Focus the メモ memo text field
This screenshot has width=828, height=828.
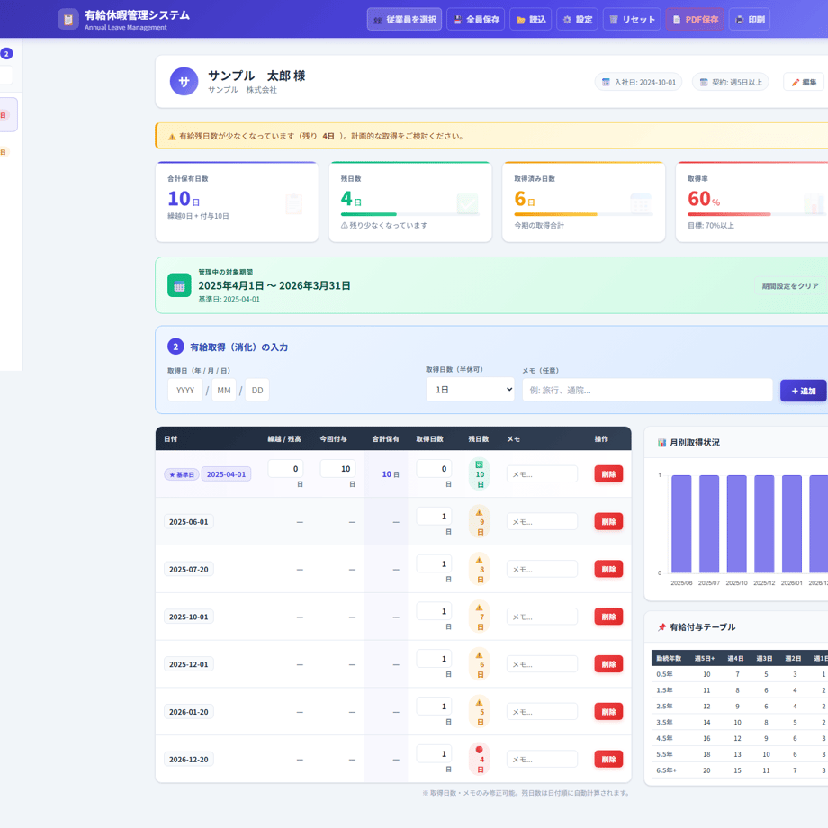coord(647,391)
